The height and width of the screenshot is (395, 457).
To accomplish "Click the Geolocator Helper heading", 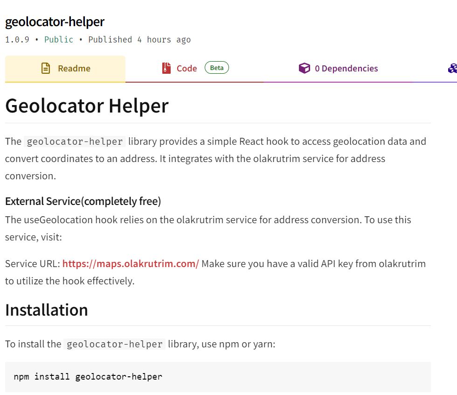I will coord(87,106).
